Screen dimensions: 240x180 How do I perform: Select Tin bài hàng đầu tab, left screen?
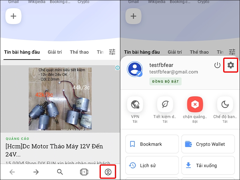tap(22, 52)
